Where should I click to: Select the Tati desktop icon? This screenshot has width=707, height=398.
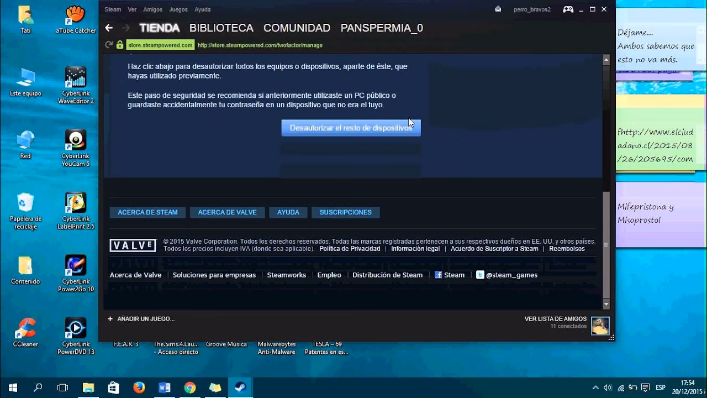click(25, 19)
